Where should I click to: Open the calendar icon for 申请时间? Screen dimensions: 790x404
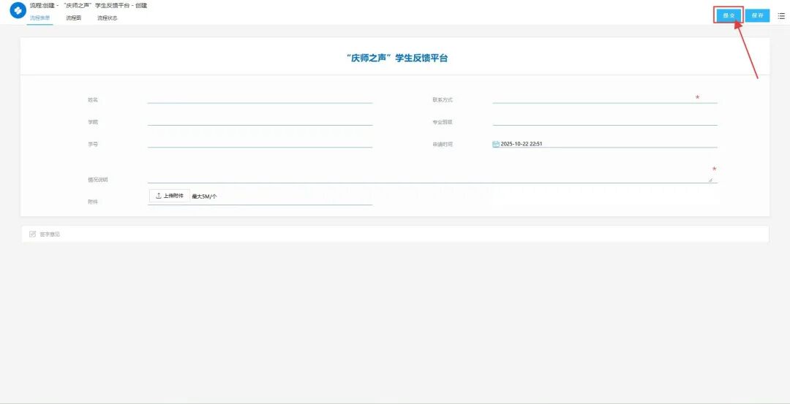click(x=496, y=144)
